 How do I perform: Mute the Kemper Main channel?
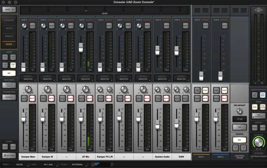coord(32,98)
